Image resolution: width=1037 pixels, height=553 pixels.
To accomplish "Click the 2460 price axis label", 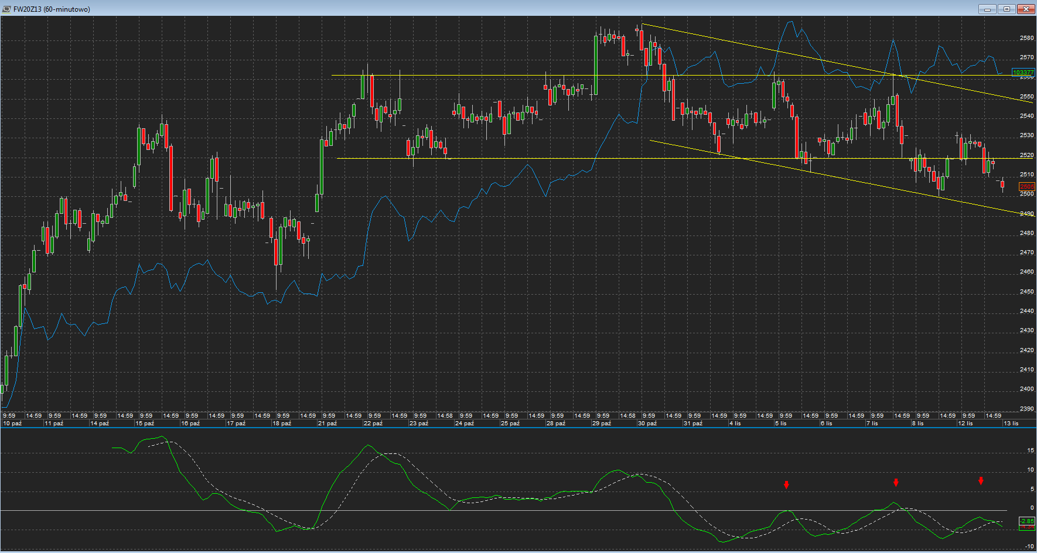I will pyautogui.click(x=1026, y=272).
